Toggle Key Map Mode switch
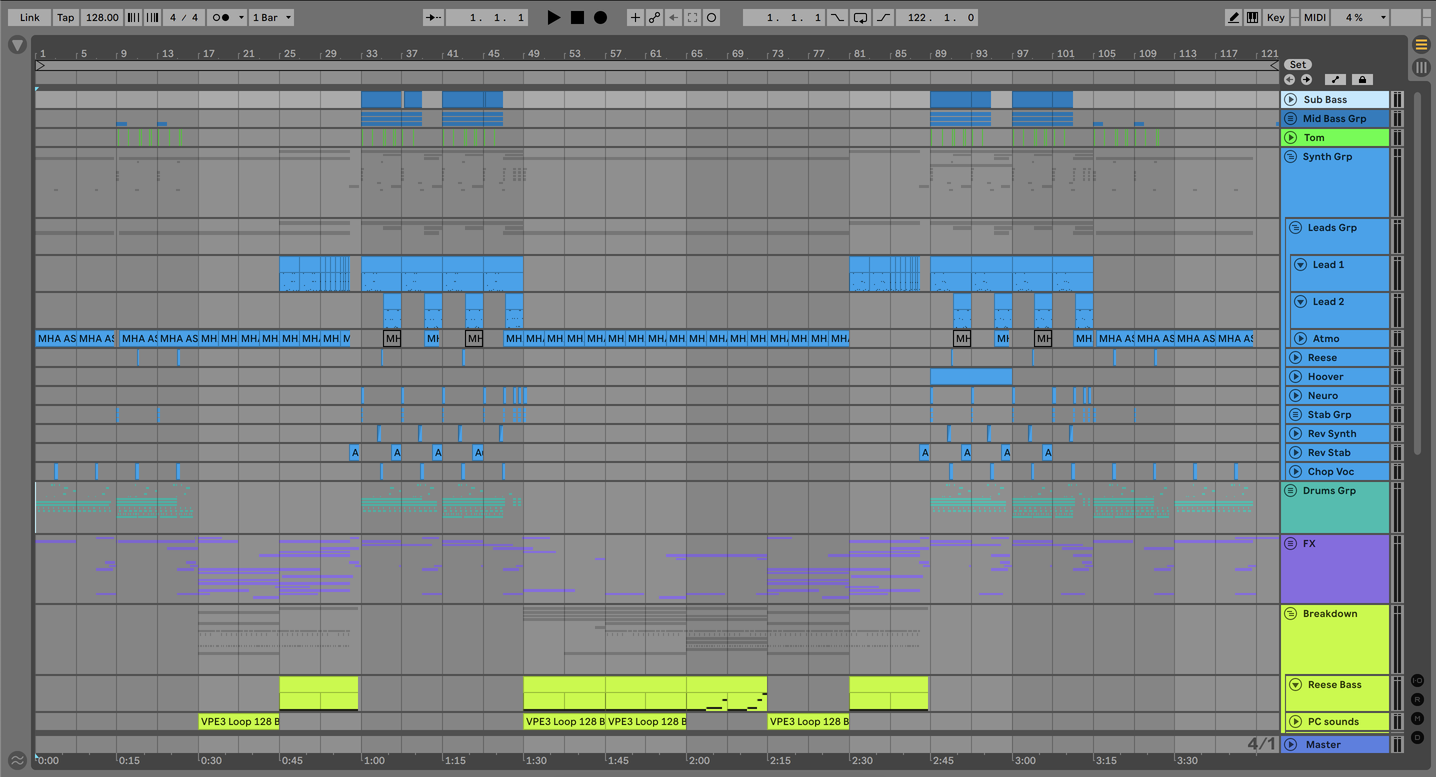 pyautogui.click(x=1275, y=18)
